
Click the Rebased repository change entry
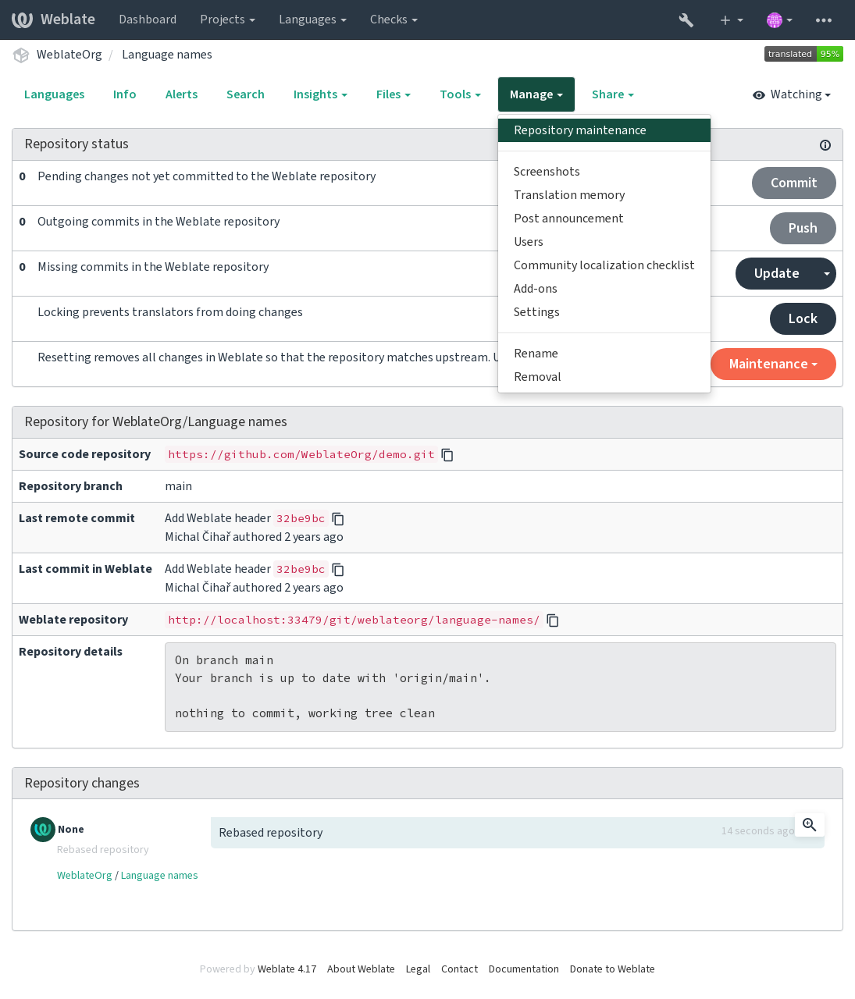click(518, 833)
